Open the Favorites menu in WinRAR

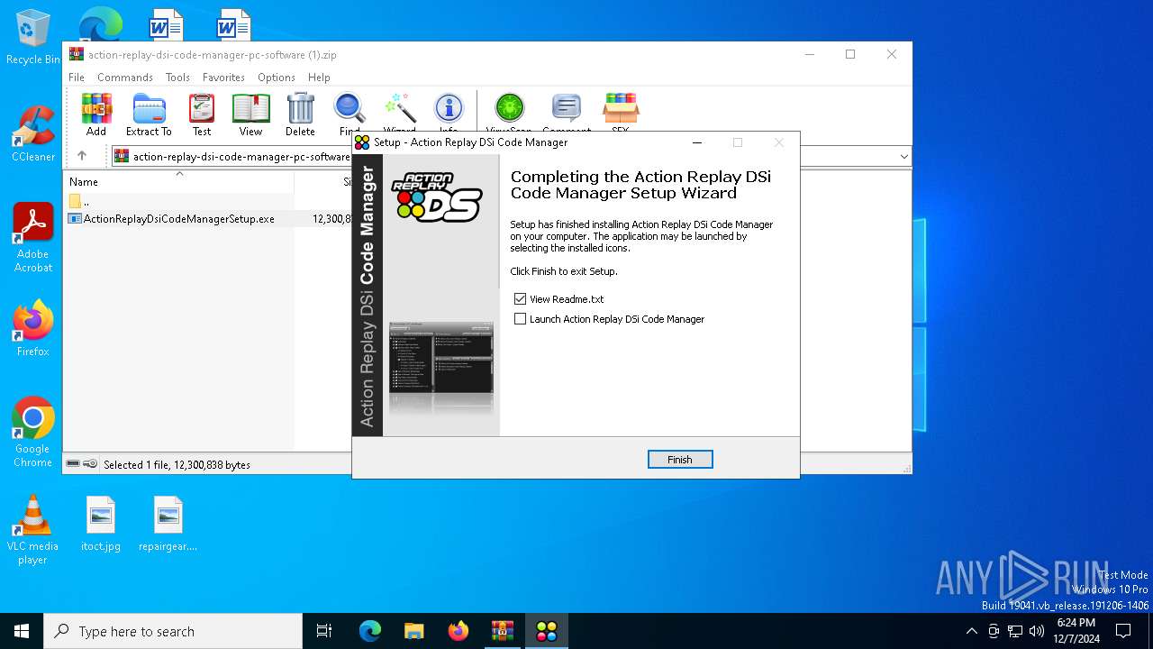[x=223, y=78]
